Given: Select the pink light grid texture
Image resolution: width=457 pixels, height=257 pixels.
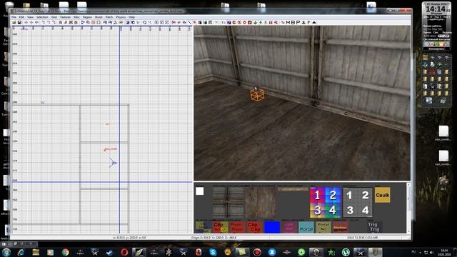Looking at the screenshot, I should [289, 227].
